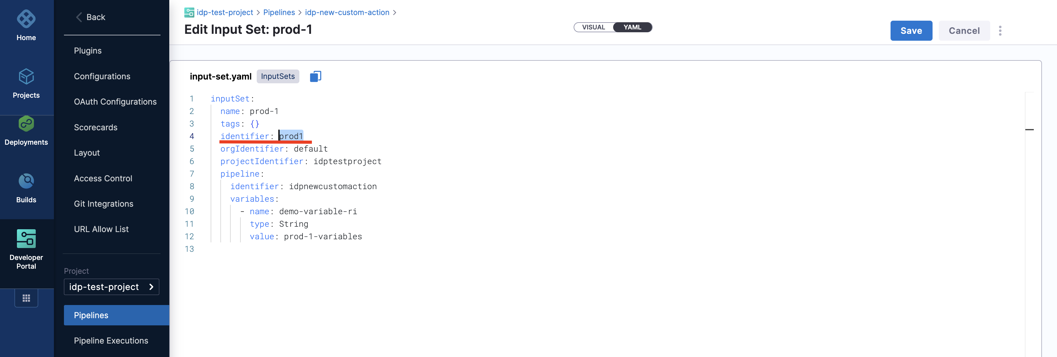The width and height of the screenshot is (1057, 357).
Task: Click the prod-1-variables value in editor
Action: tap(323, 236)
